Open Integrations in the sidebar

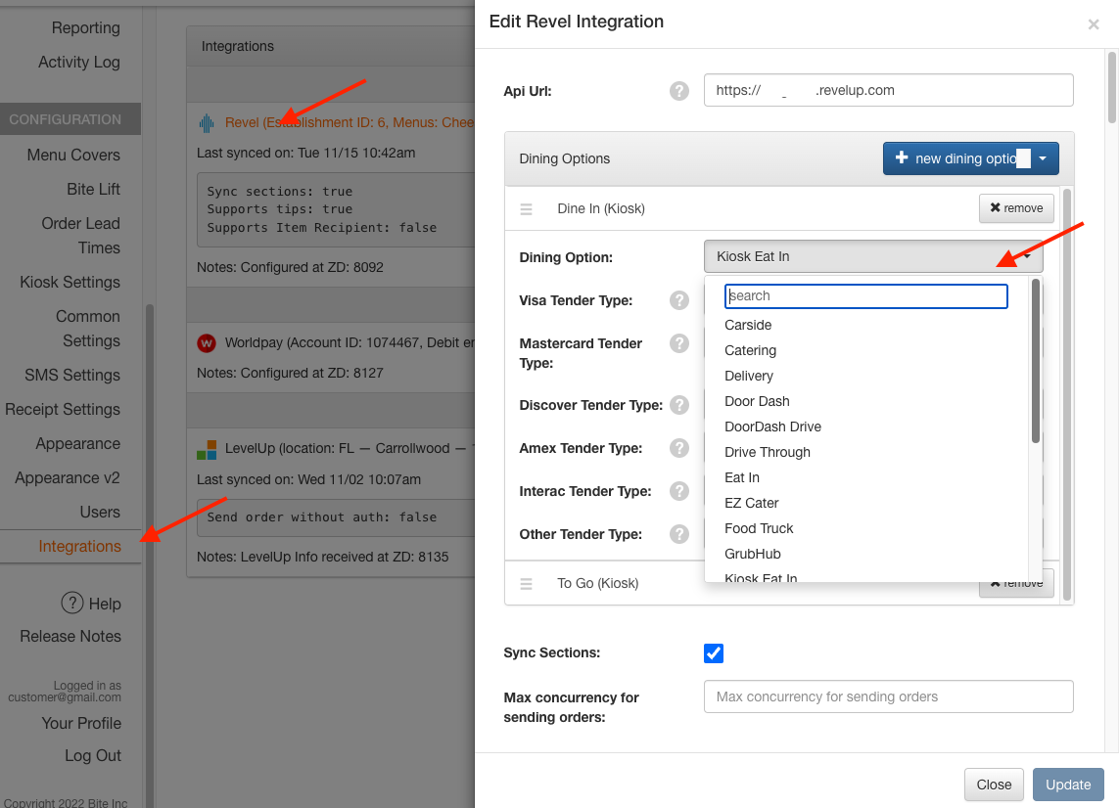[x=80, y=546]
